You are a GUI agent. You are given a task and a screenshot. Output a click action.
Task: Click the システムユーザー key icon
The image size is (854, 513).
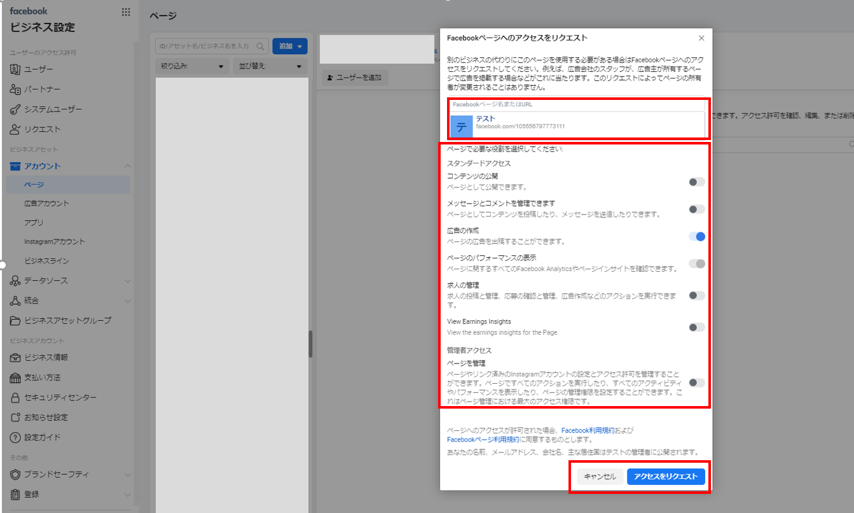(x=16, y=109)
